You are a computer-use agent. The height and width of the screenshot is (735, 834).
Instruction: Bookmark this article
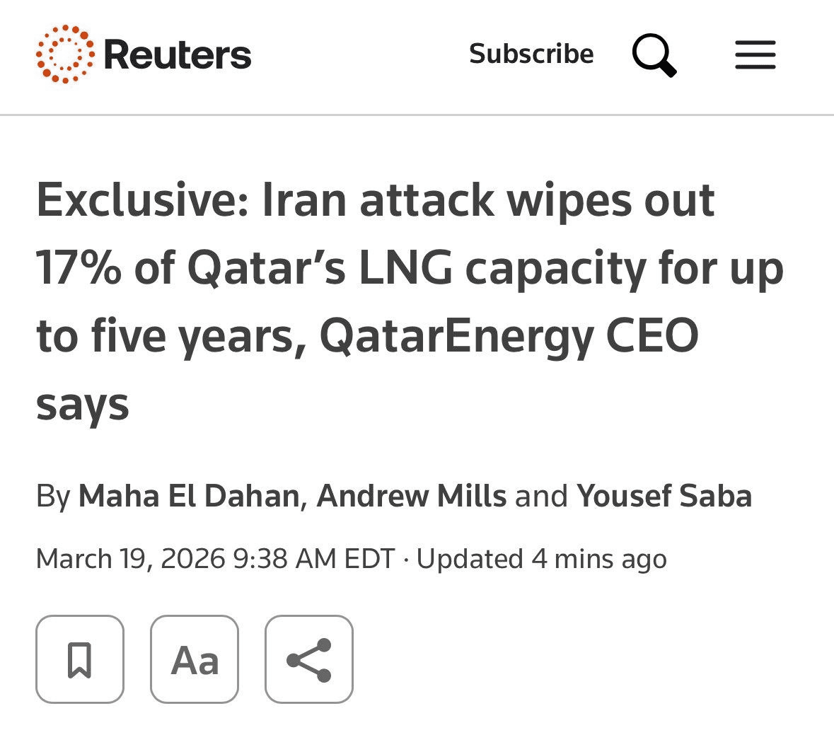pos(80,659)
